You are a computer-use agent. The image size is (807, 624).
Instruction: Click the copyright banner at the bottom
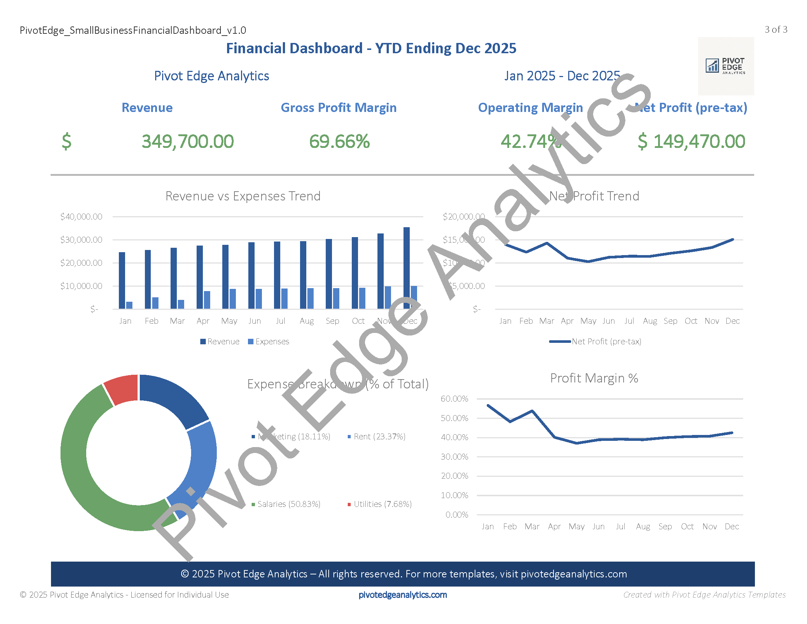pyautogui.click(x=403, y=574)
